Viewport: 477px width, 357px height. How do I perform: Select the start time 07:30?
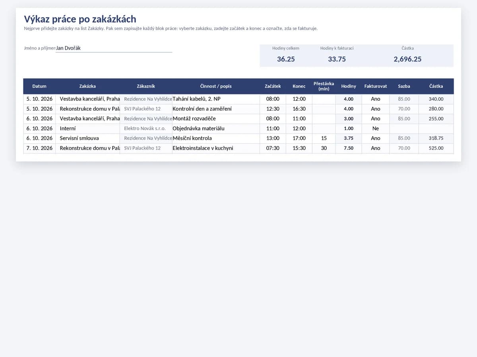tap(273, 148)
